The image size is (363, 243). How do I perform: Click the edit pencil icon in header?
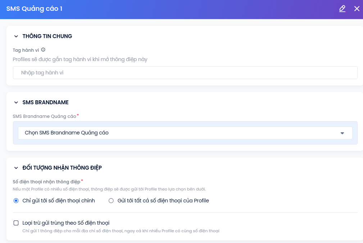click(x=342, y=9)
